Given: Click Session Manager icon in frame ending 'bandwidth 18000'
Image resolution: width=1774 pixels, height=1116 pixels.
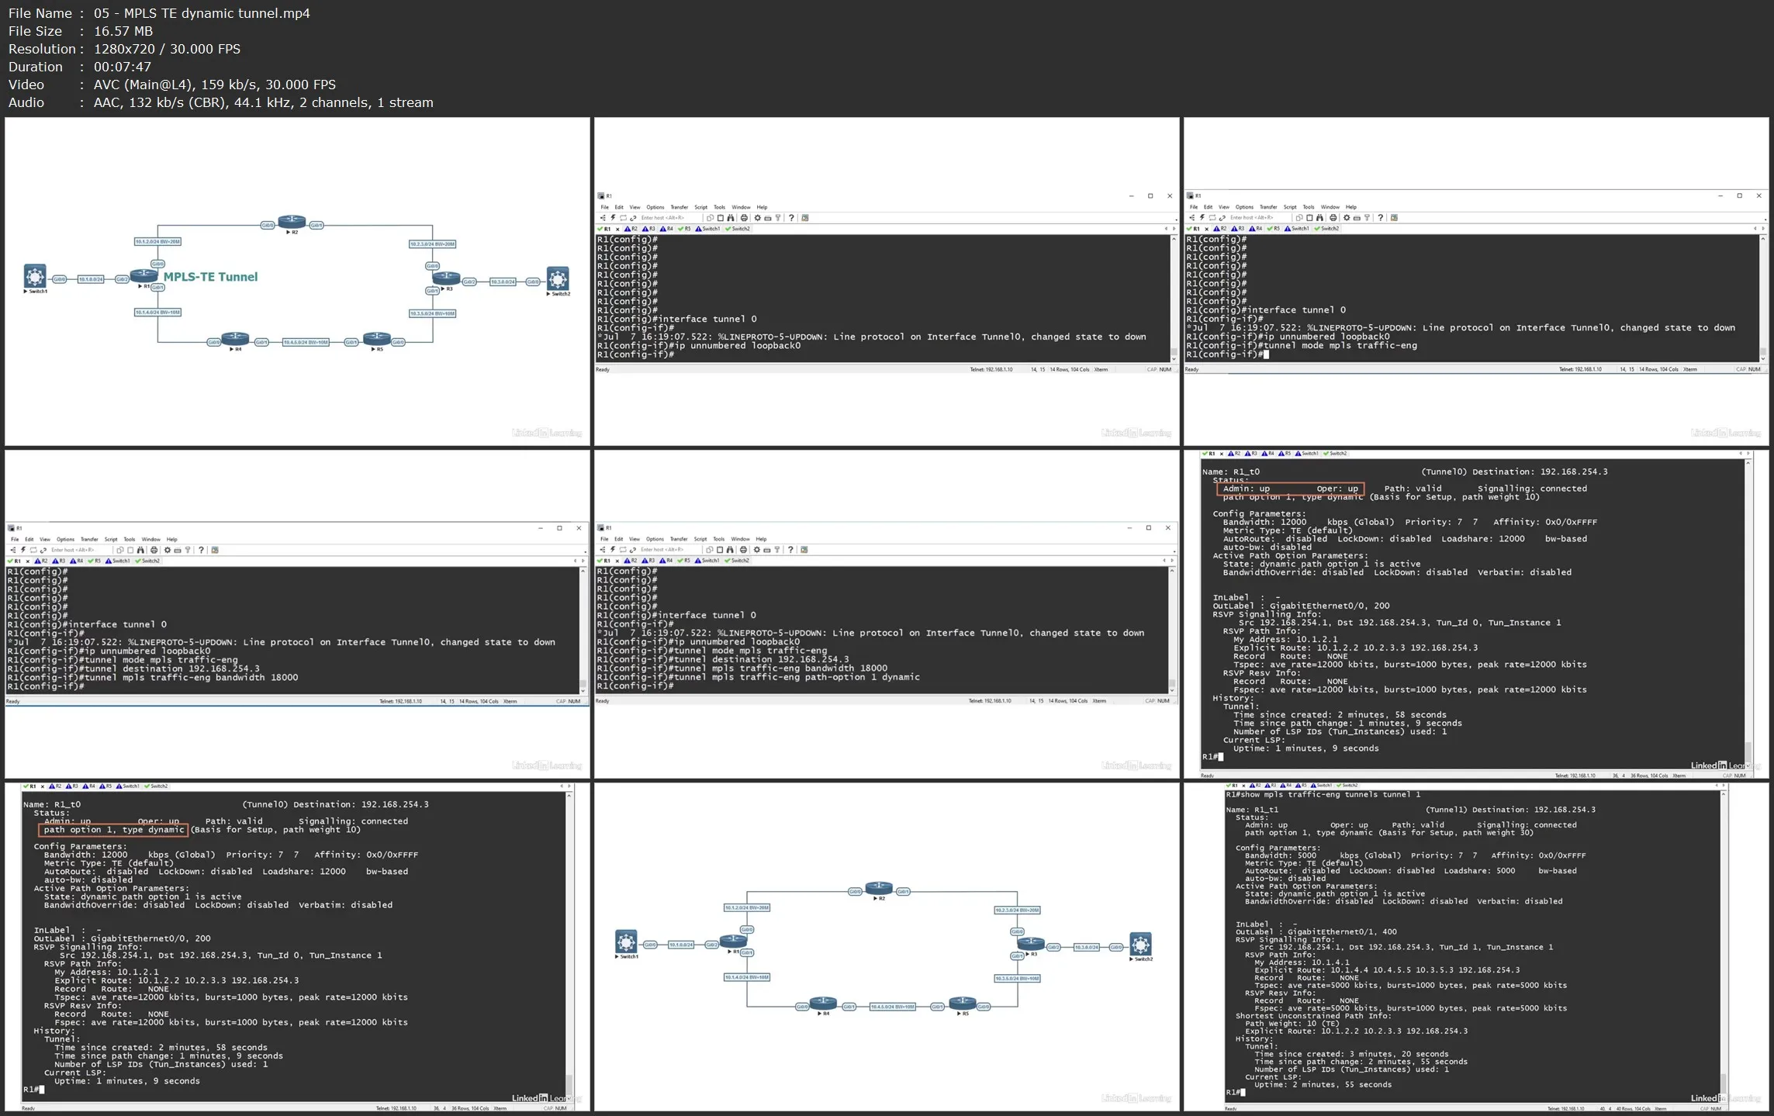Looking at the screenshot, I should tap(13, 550).
